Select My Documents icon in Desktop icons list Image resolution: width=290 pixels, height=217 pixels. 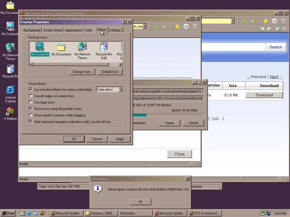61,49
